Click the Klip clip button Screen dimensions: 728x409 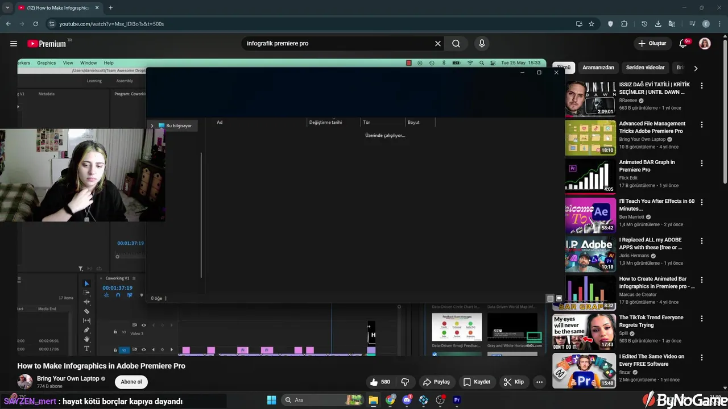[x=514, y=382]
